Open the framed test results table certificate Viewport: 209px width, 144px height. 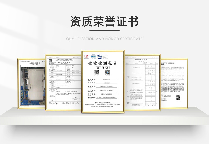[x=142, y=83]
